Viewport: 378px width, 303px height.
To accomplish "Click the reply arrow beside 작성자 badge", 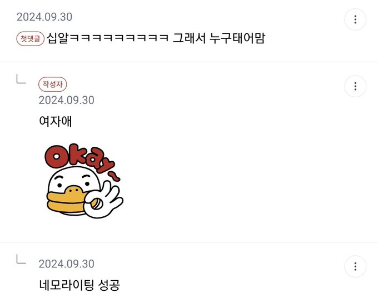I will (21, 79).
